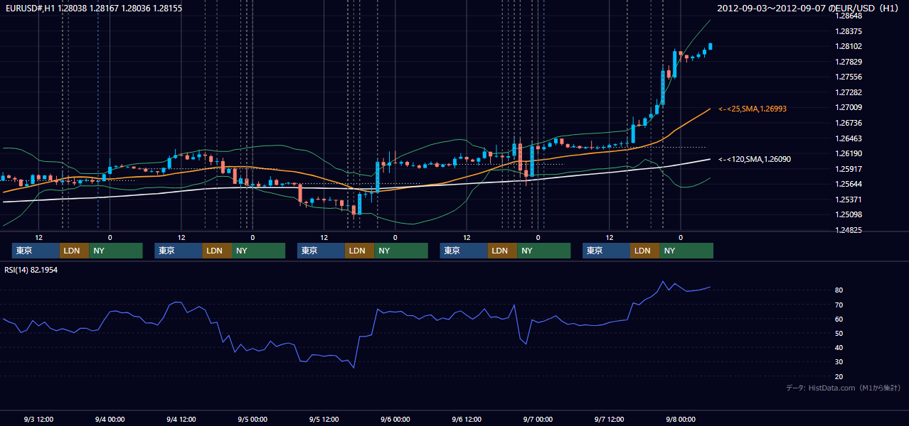Click RSI axis level 40
The image size is (909, 426).
coord(839,347)
